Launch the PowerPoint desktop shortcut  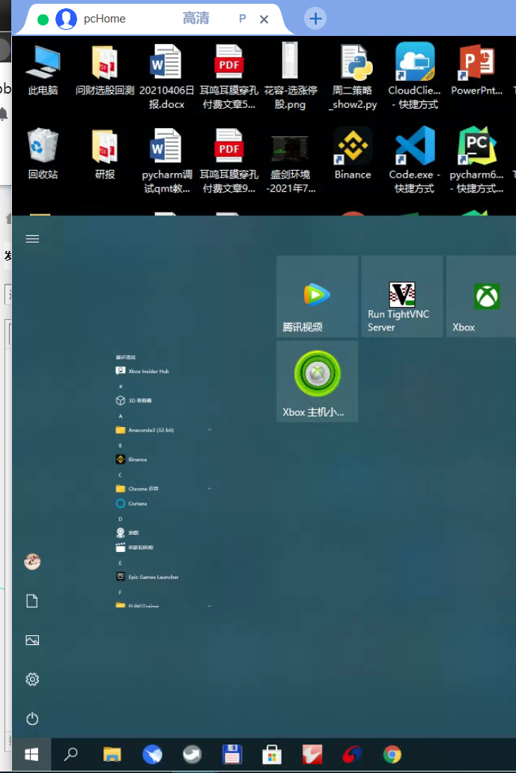tap(476, 69)
